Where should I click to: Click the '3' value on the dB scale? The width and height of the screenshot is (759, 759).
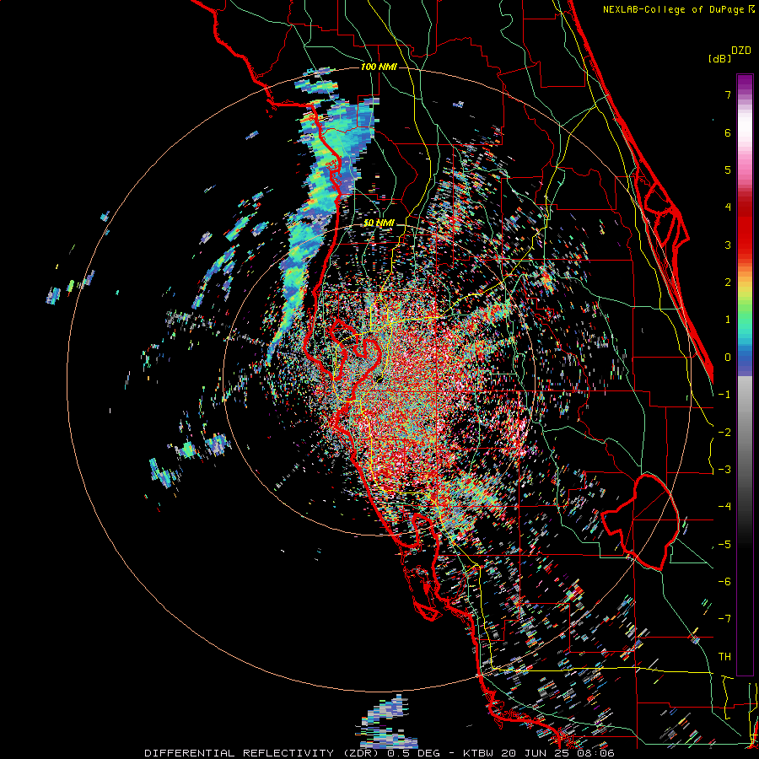pos(728,245)
